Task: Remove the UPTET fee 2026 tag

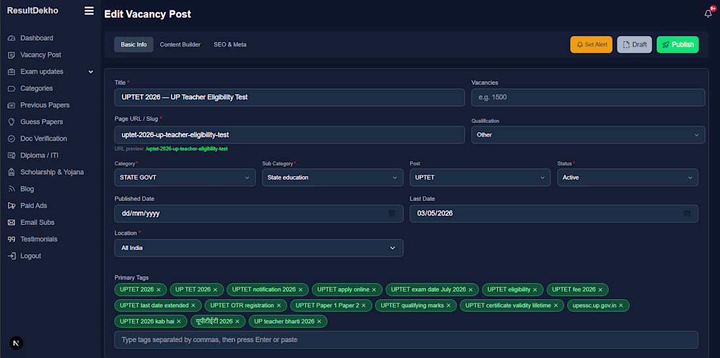Action: click(600, 290)
